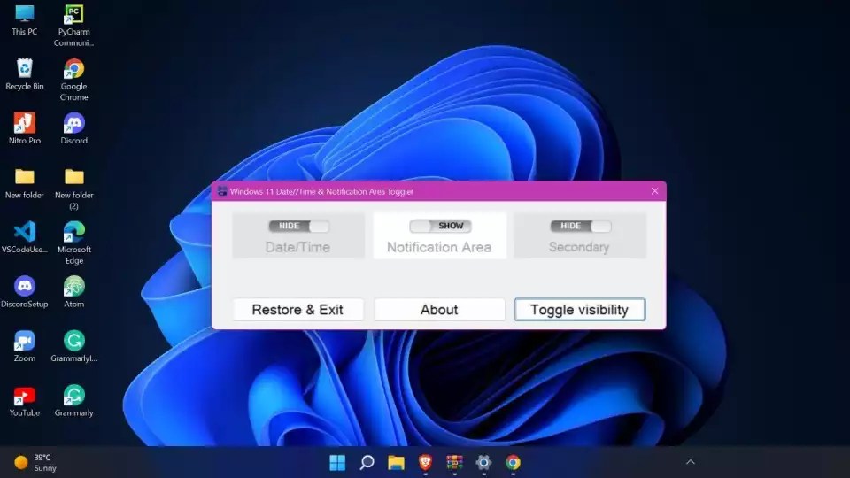
Task: Select the Microsoft Edge desktop icon
Action: [x=73, y=243]
